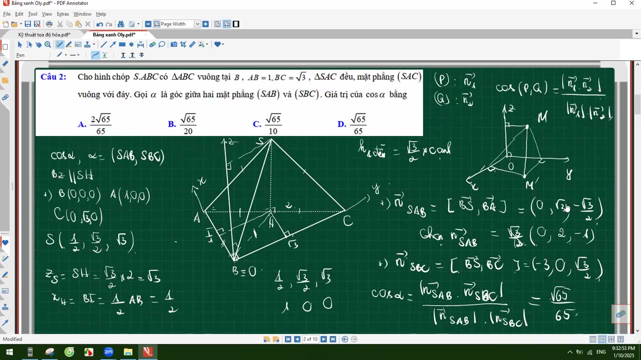The image size is (641, 360).
Task: Expand the Favorites heart dropdown
Action: [223, 44]
